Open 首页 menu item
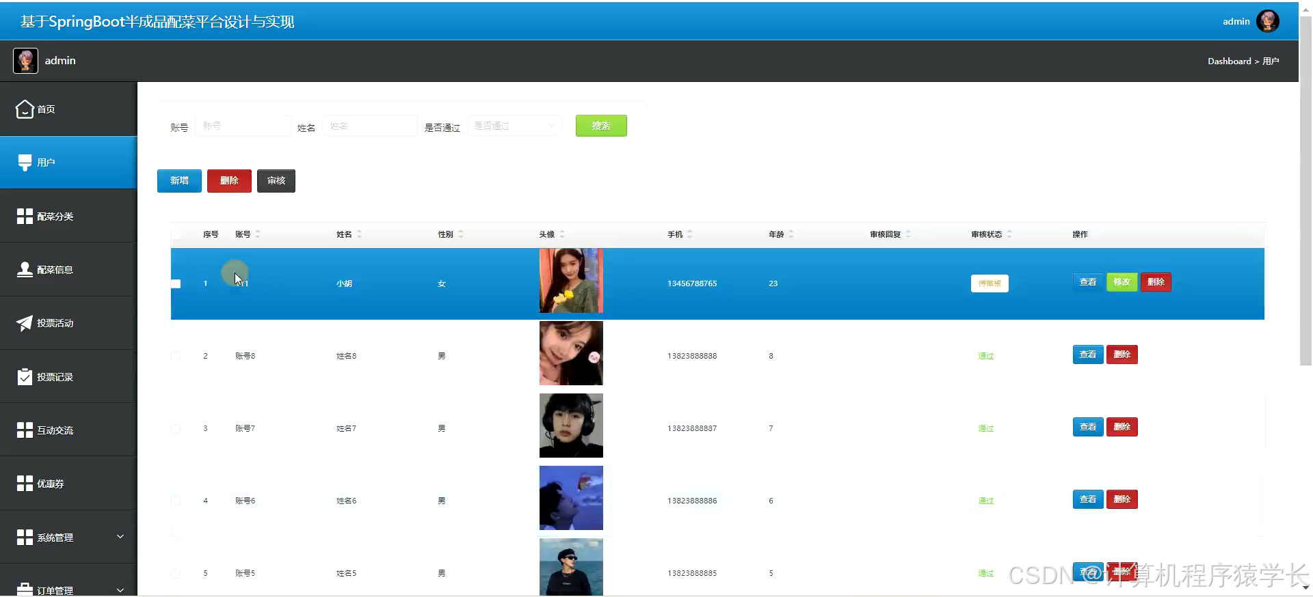1313x597 pixels. pos(68,109)
